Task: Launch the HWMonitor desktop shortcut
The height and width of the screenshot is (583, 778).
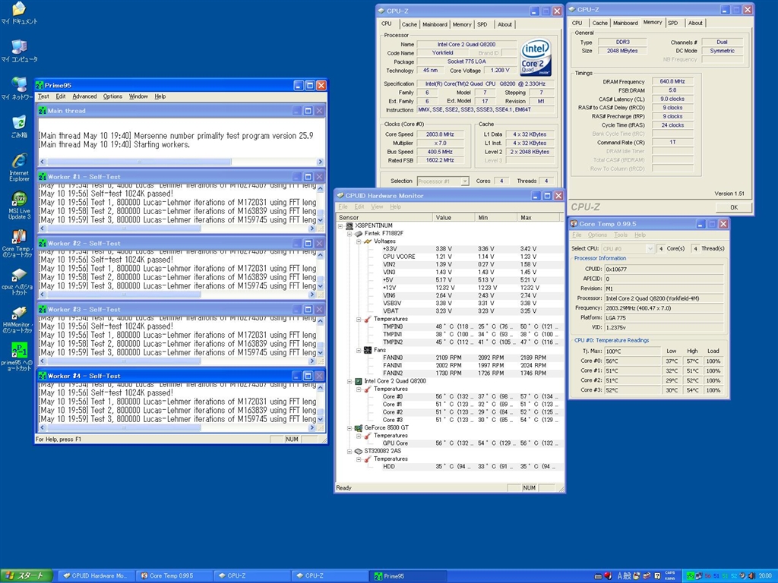Action: 18,313
